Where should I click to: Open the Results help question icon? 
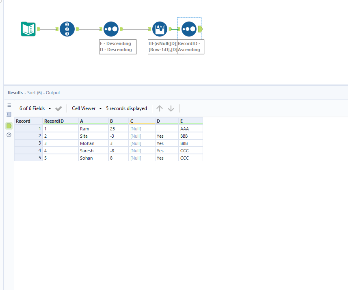9,135
